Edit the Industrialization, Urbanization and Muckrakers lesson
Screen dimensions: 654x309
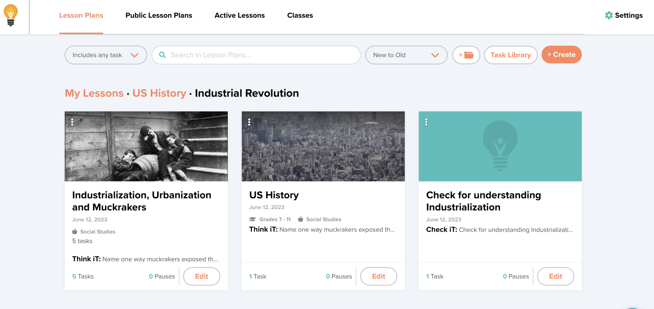coord(202,276)
